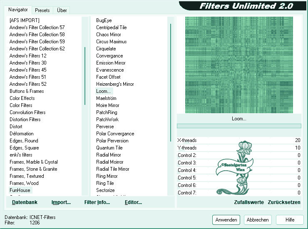This screenshot has height=229, width=308.
Task: Cancel with the Abbrechen button
Action: [258, 220]
